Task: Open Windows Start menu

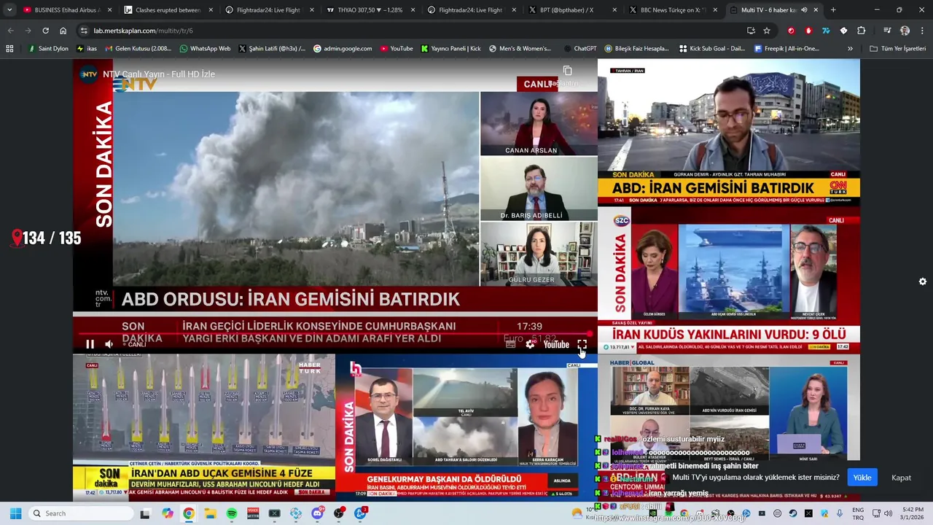Action: [x=15, y=513]
